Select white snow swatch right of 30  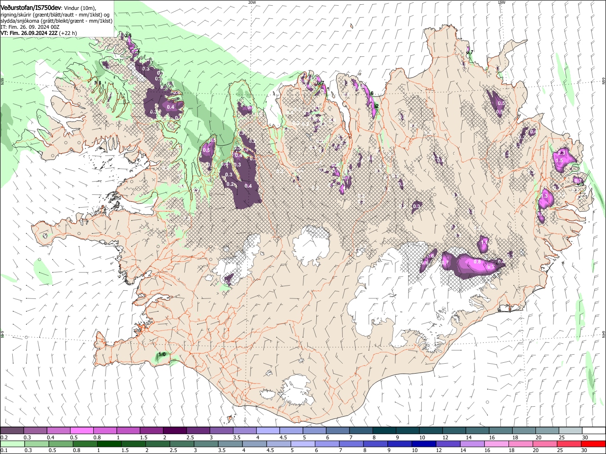(x=594, y=430)
